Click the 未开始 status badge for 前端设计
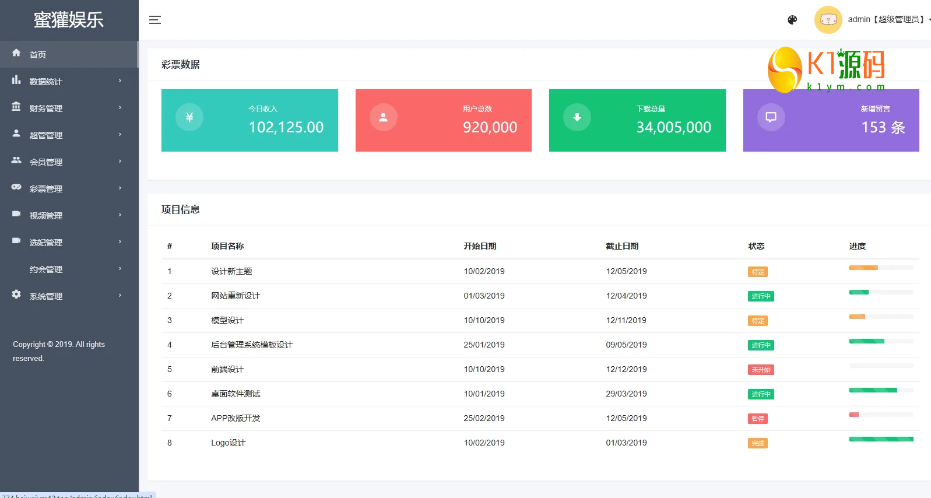Screen dimensions: 931x498 pos(761,370)
